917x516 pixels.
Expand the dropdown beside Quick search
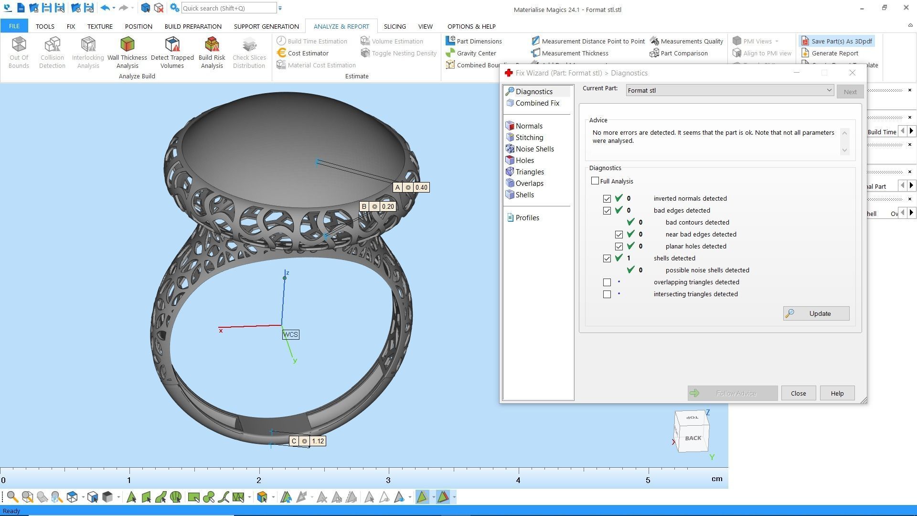pos(280,8)
